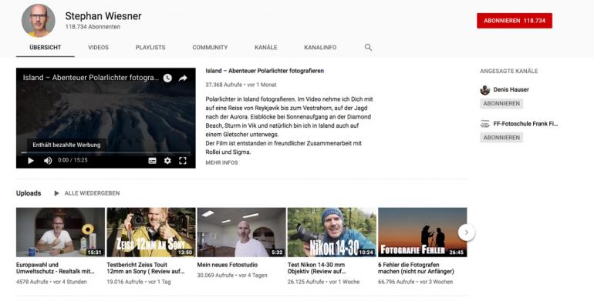Click the '0:00 / 15:25' time display
Image resolution: width=594 pixels, height=301 pixels.
point(73,160)
